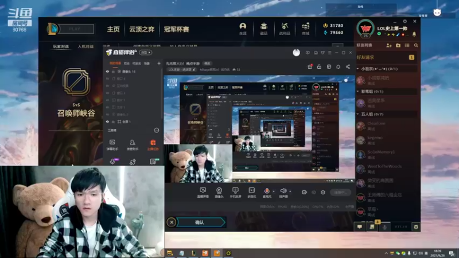
Task: Click the 弹幕助手 tool icon
Action: click(x=112, y=145)
